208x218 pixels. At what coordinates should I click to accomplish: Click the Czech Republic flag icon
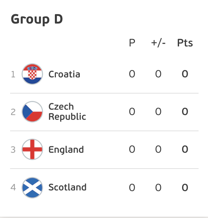point(32,112)
